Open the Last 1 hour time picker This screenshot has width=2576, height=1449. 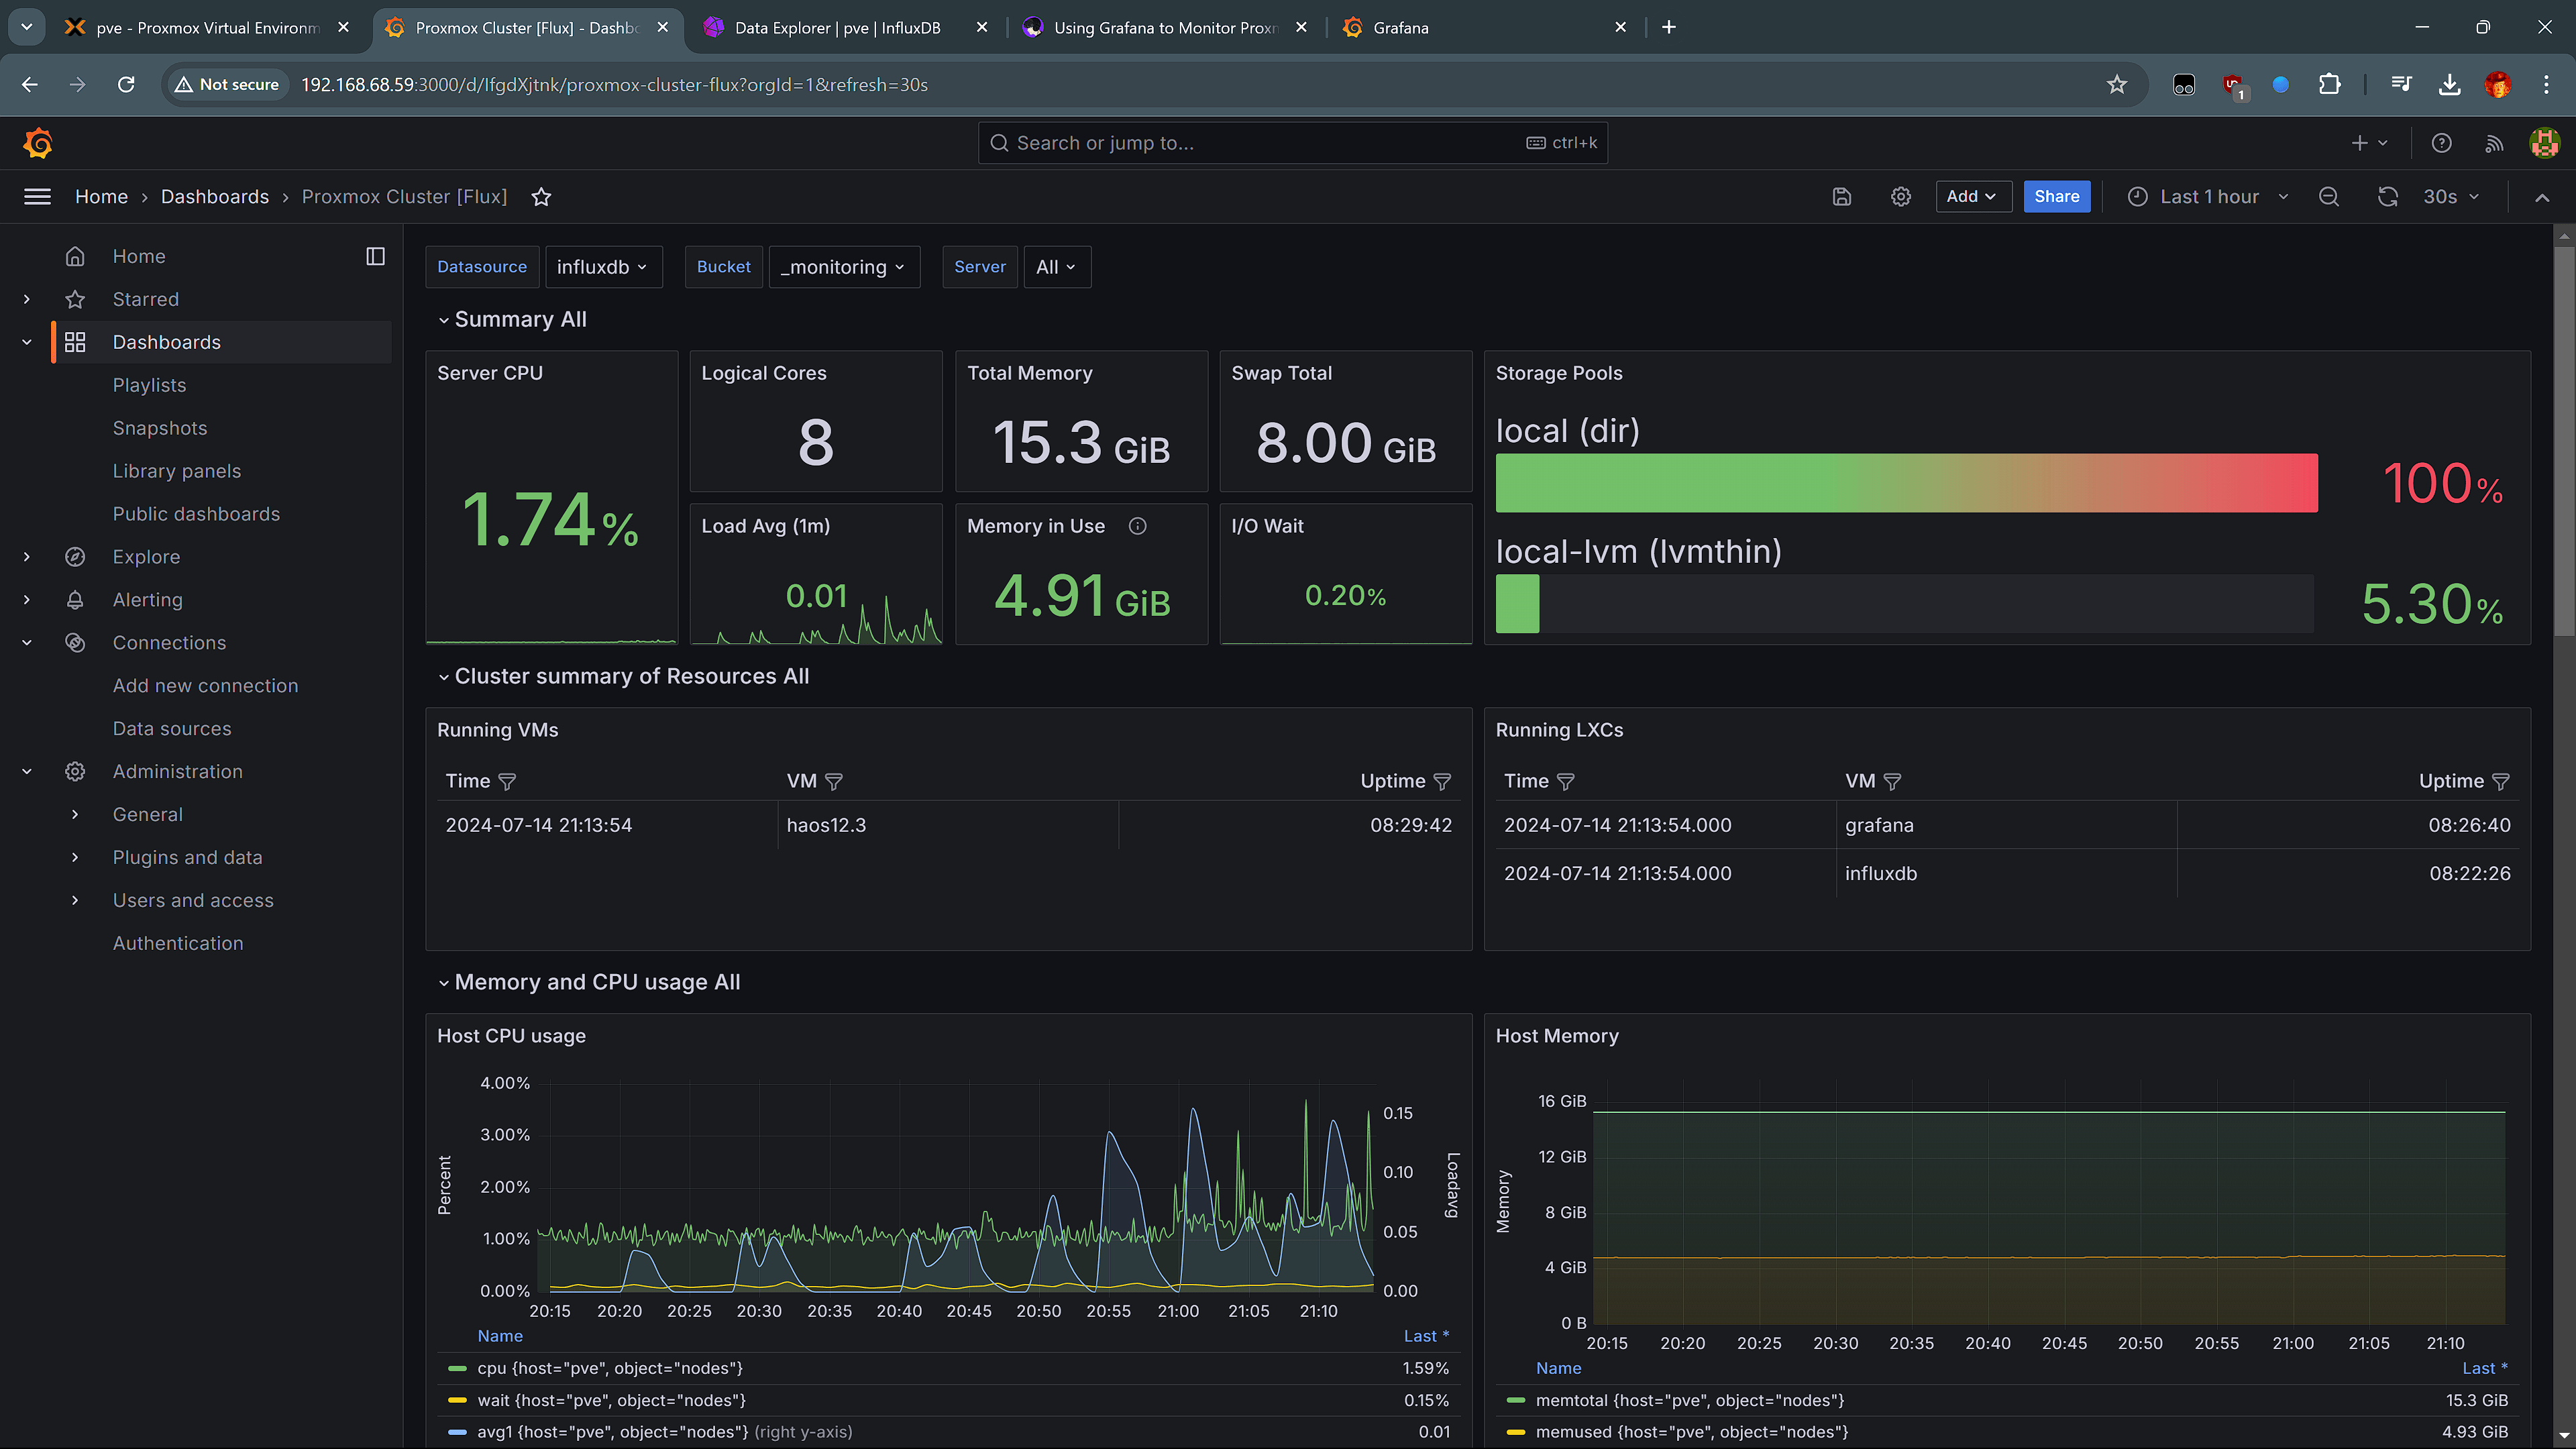(x=2208, y=197)
